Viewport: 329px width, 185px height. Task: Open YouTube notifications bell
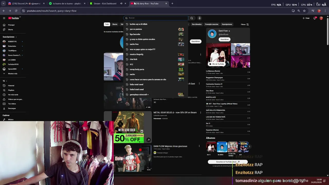point(315,18)
